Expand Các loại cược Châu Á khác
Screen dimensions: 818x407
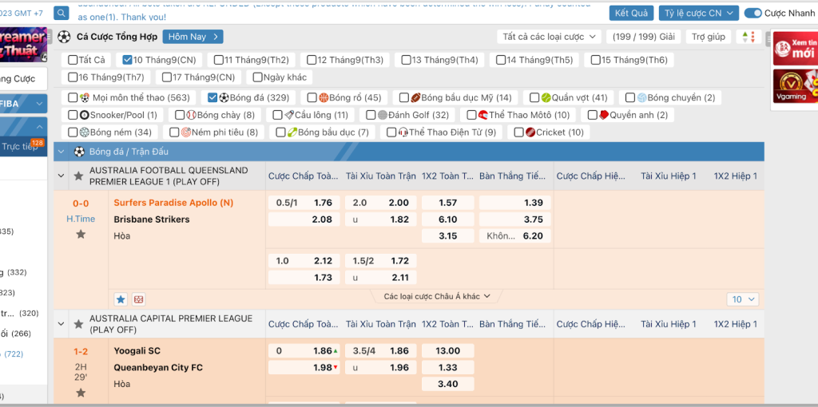436,296
